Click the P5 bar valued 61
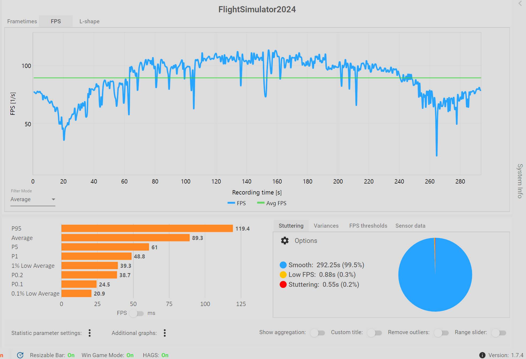526x359 pixels. tap(105, 247)
